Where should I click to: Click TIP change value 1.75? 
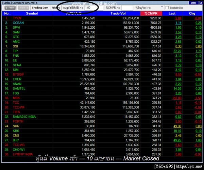tap(199, 51)
